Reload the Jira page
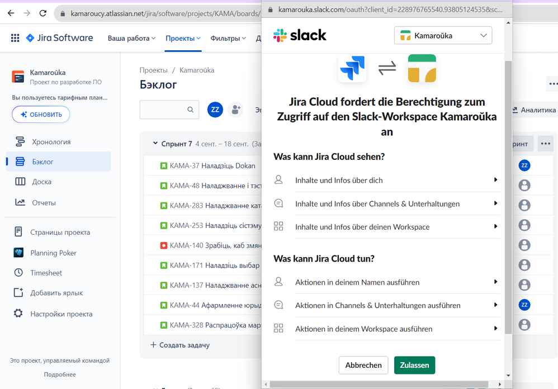The height and width of the screenshot is (389, 558). 43,13
